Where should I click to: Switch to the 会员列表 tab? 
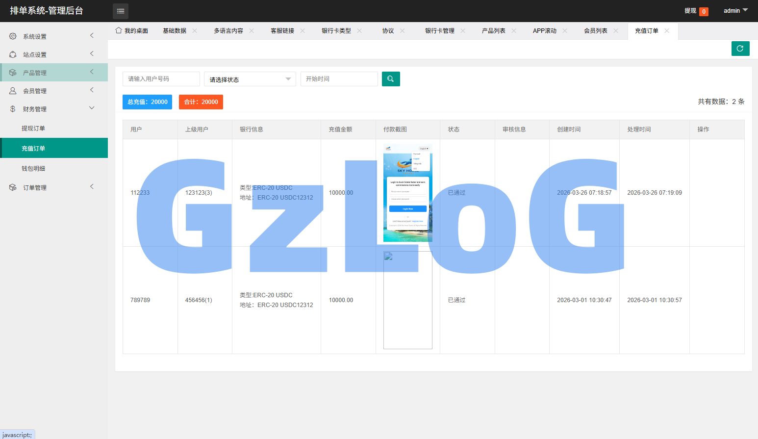point(595,31)
